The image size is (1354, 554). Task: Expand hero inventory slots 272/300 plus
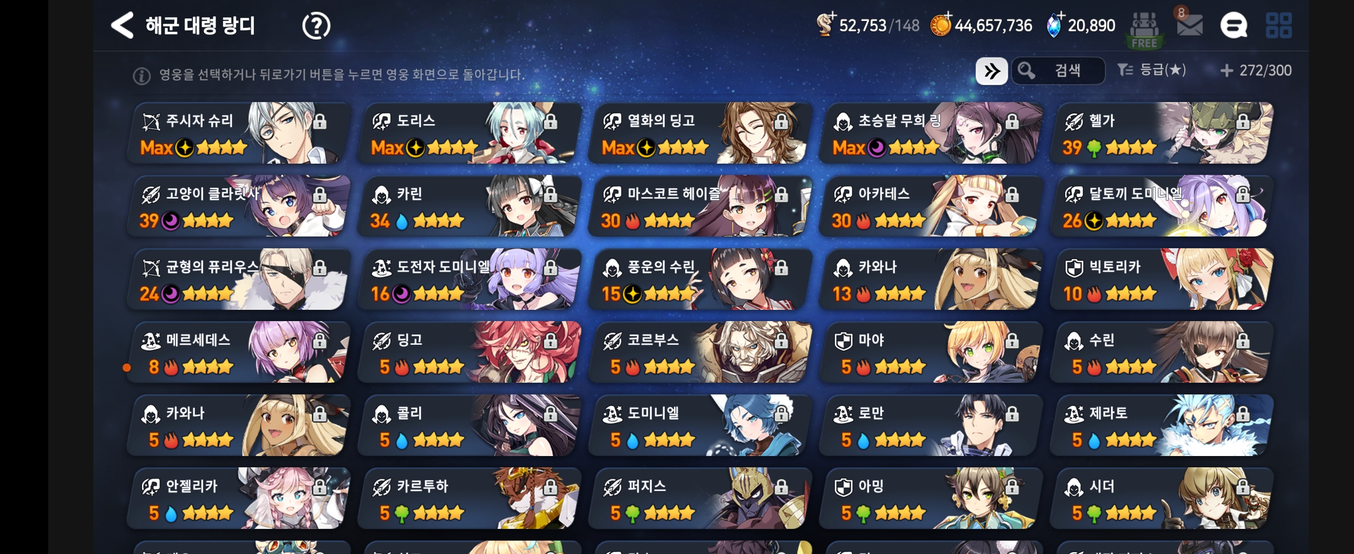(x=1255, y=70)
